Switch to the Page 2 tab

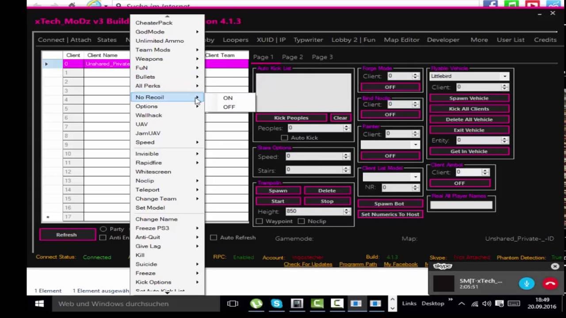point(292,57)
